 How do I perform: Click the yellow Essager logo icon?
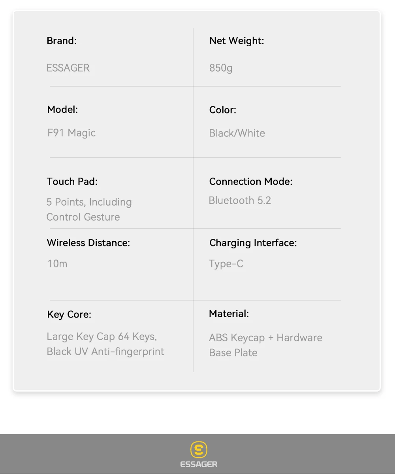[199, 450]
